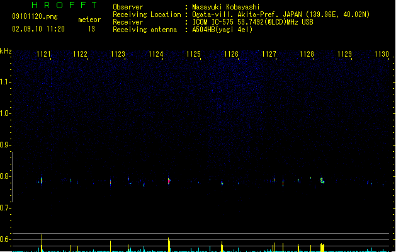Click the meteor count value 13

click(x=91, y=29)
